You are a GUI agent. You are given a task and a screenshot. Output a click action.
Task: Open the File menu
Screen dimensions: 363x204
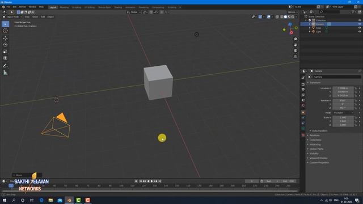point(9,7)
